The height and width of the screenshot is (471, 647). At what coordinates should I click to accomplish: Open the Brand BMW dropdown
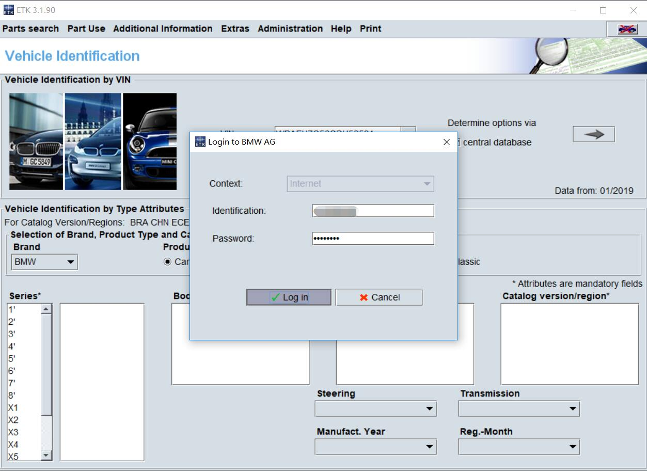click(44, 262)
